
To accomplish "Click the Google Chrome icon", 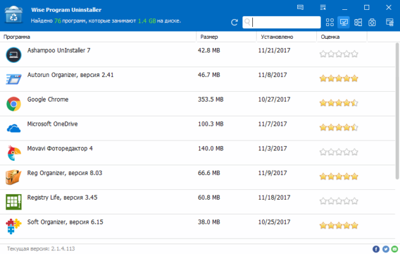I will pos(14,104).
